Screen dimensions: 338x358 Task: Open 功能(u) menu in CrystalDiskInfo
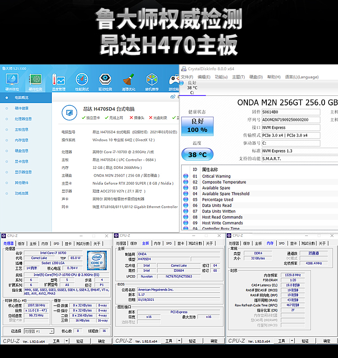(x=221, y=77)
